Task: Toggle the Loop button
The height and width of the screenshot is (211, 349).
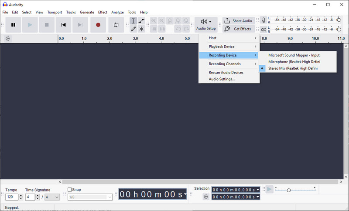Action: (x=116, y=25)
